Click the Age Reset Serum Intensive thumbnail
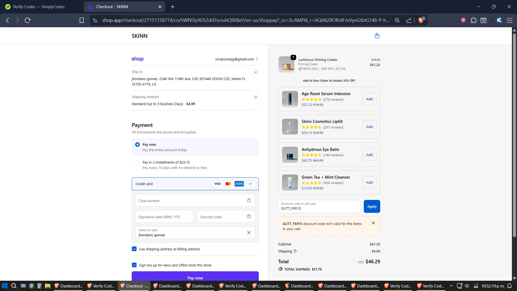 coord(290,99)
